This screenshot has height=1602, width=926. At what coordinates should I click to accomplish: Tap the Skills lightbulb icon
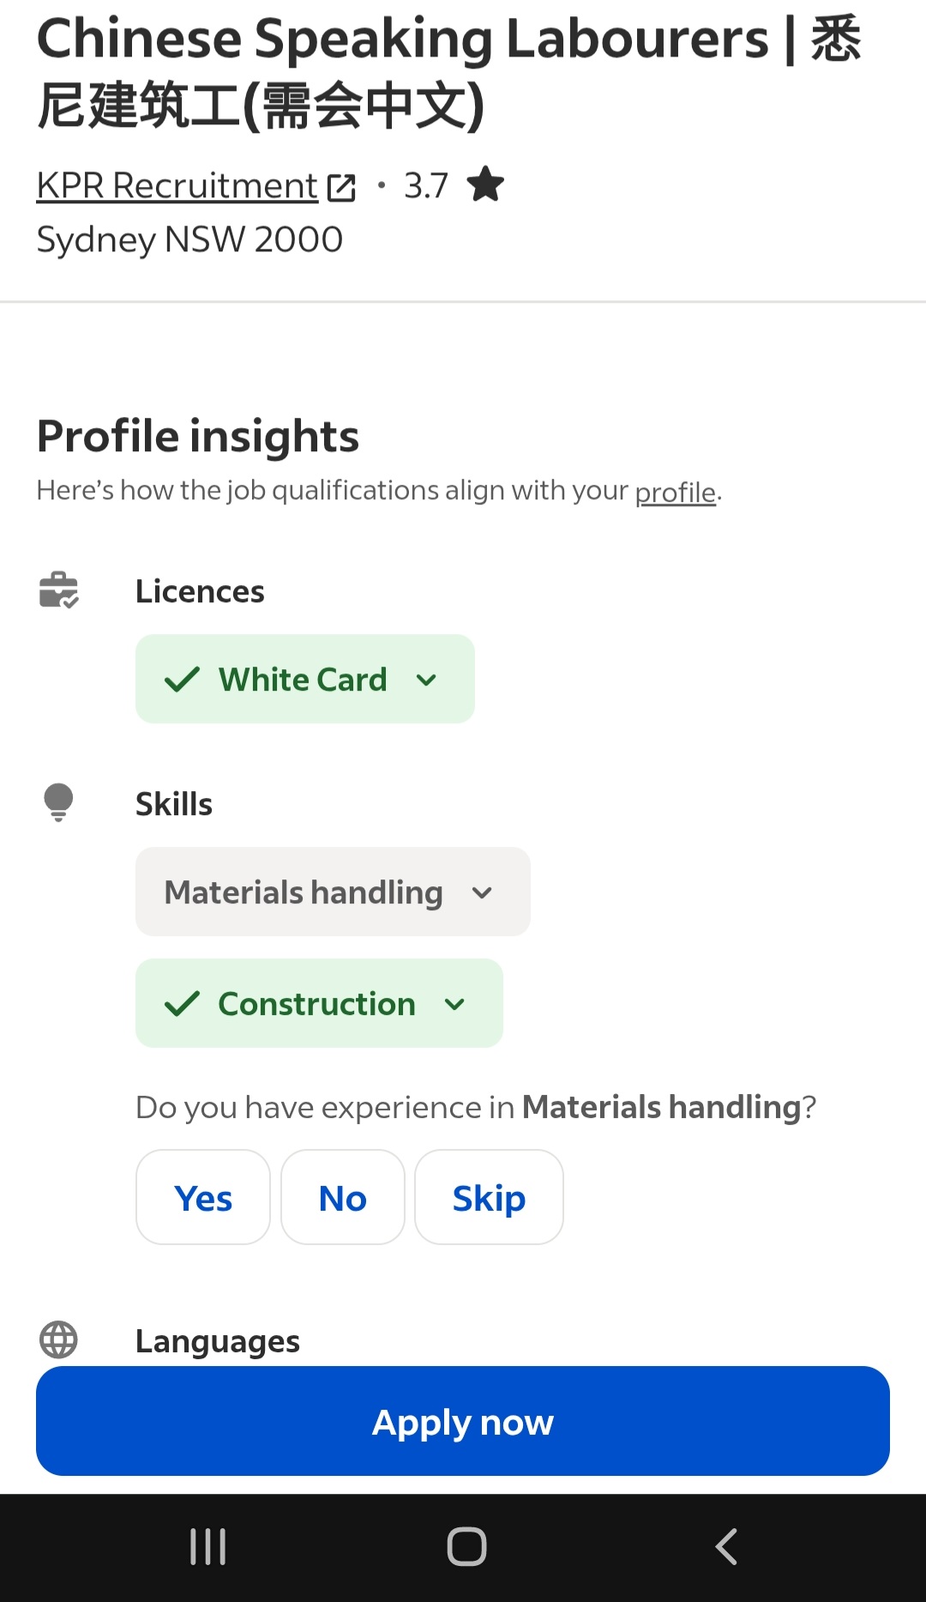[58, 803]
